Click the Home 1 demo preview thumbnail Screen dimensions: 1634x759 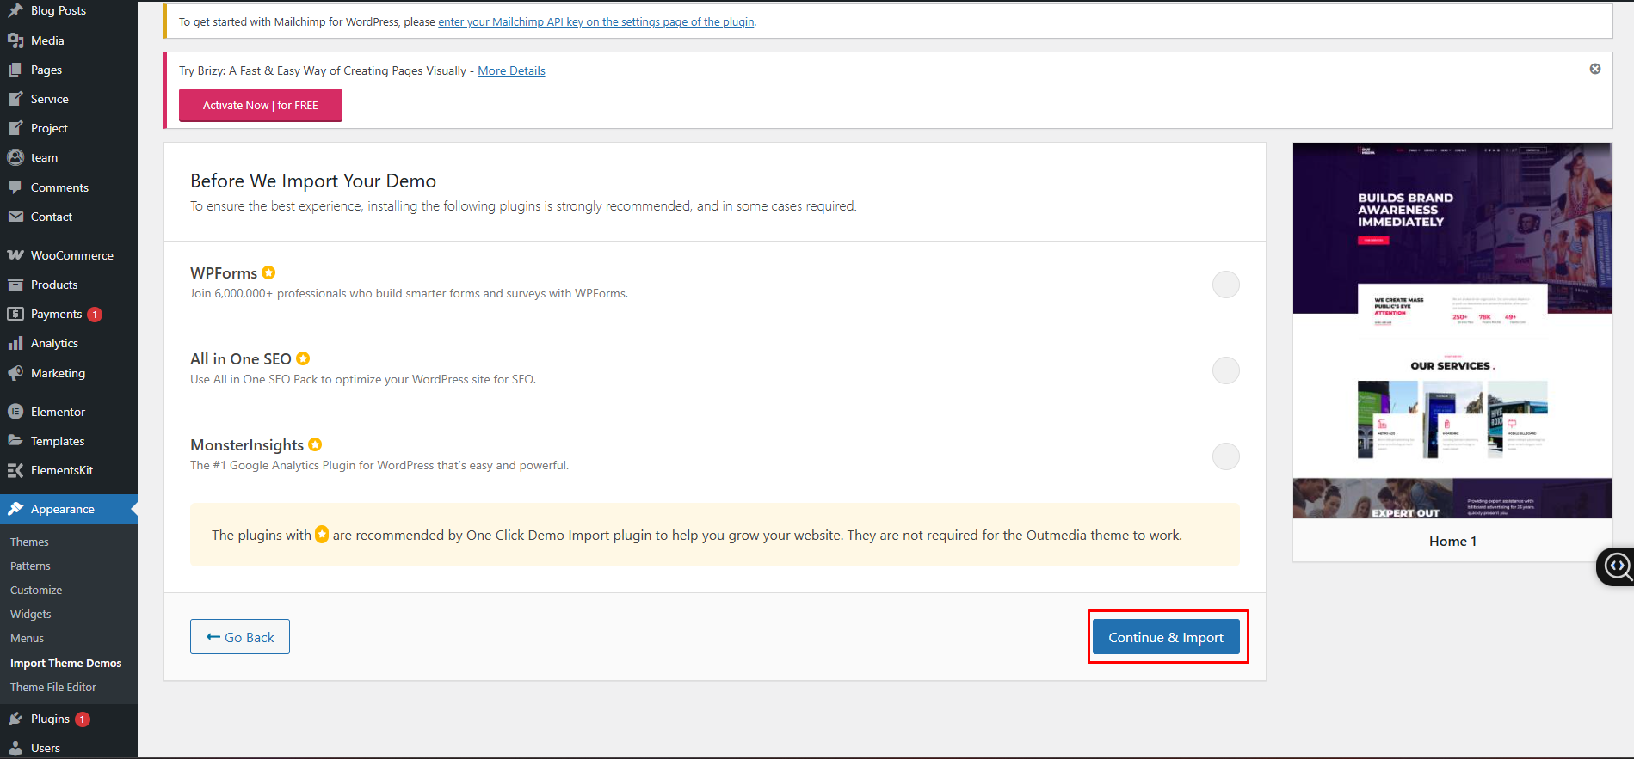[x=1452, y=331]
